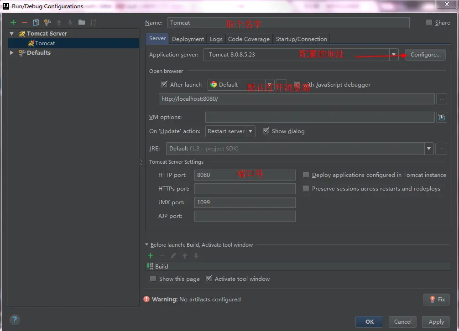Image resolution: width=459 pixels, height=331 pixels.
Task: Open the browse button next to the URL field
Action: click(442, 99)
